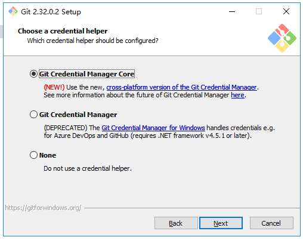This screenshot has width=303, height=240.
Task: Open cross-platform version of Git Credential Manager link
Action: [181, 87]
